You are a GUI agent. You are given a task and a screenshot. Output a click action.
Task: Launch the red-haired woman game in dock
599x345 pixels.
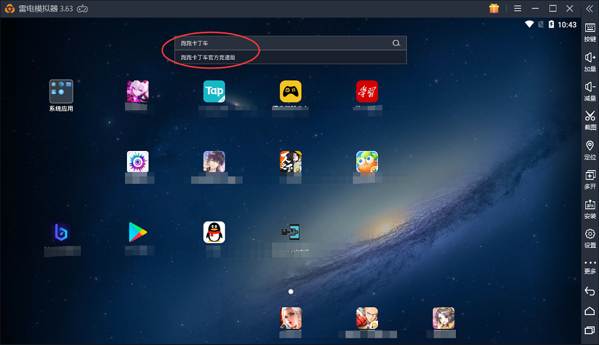291,318
